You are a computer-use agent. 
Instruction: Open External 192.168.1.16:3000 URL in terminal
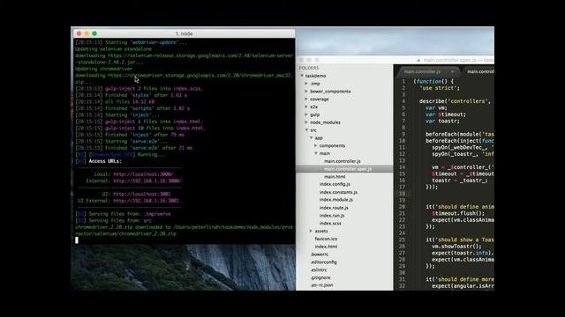pos(147,181)
